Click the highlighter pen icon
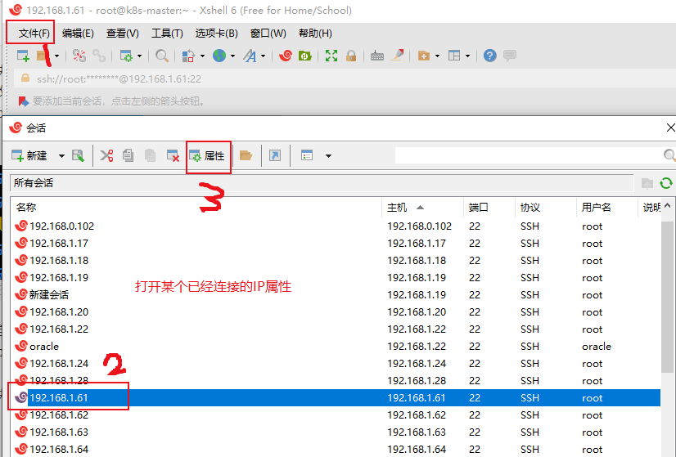The image size is (676, 457). point(397,55)
